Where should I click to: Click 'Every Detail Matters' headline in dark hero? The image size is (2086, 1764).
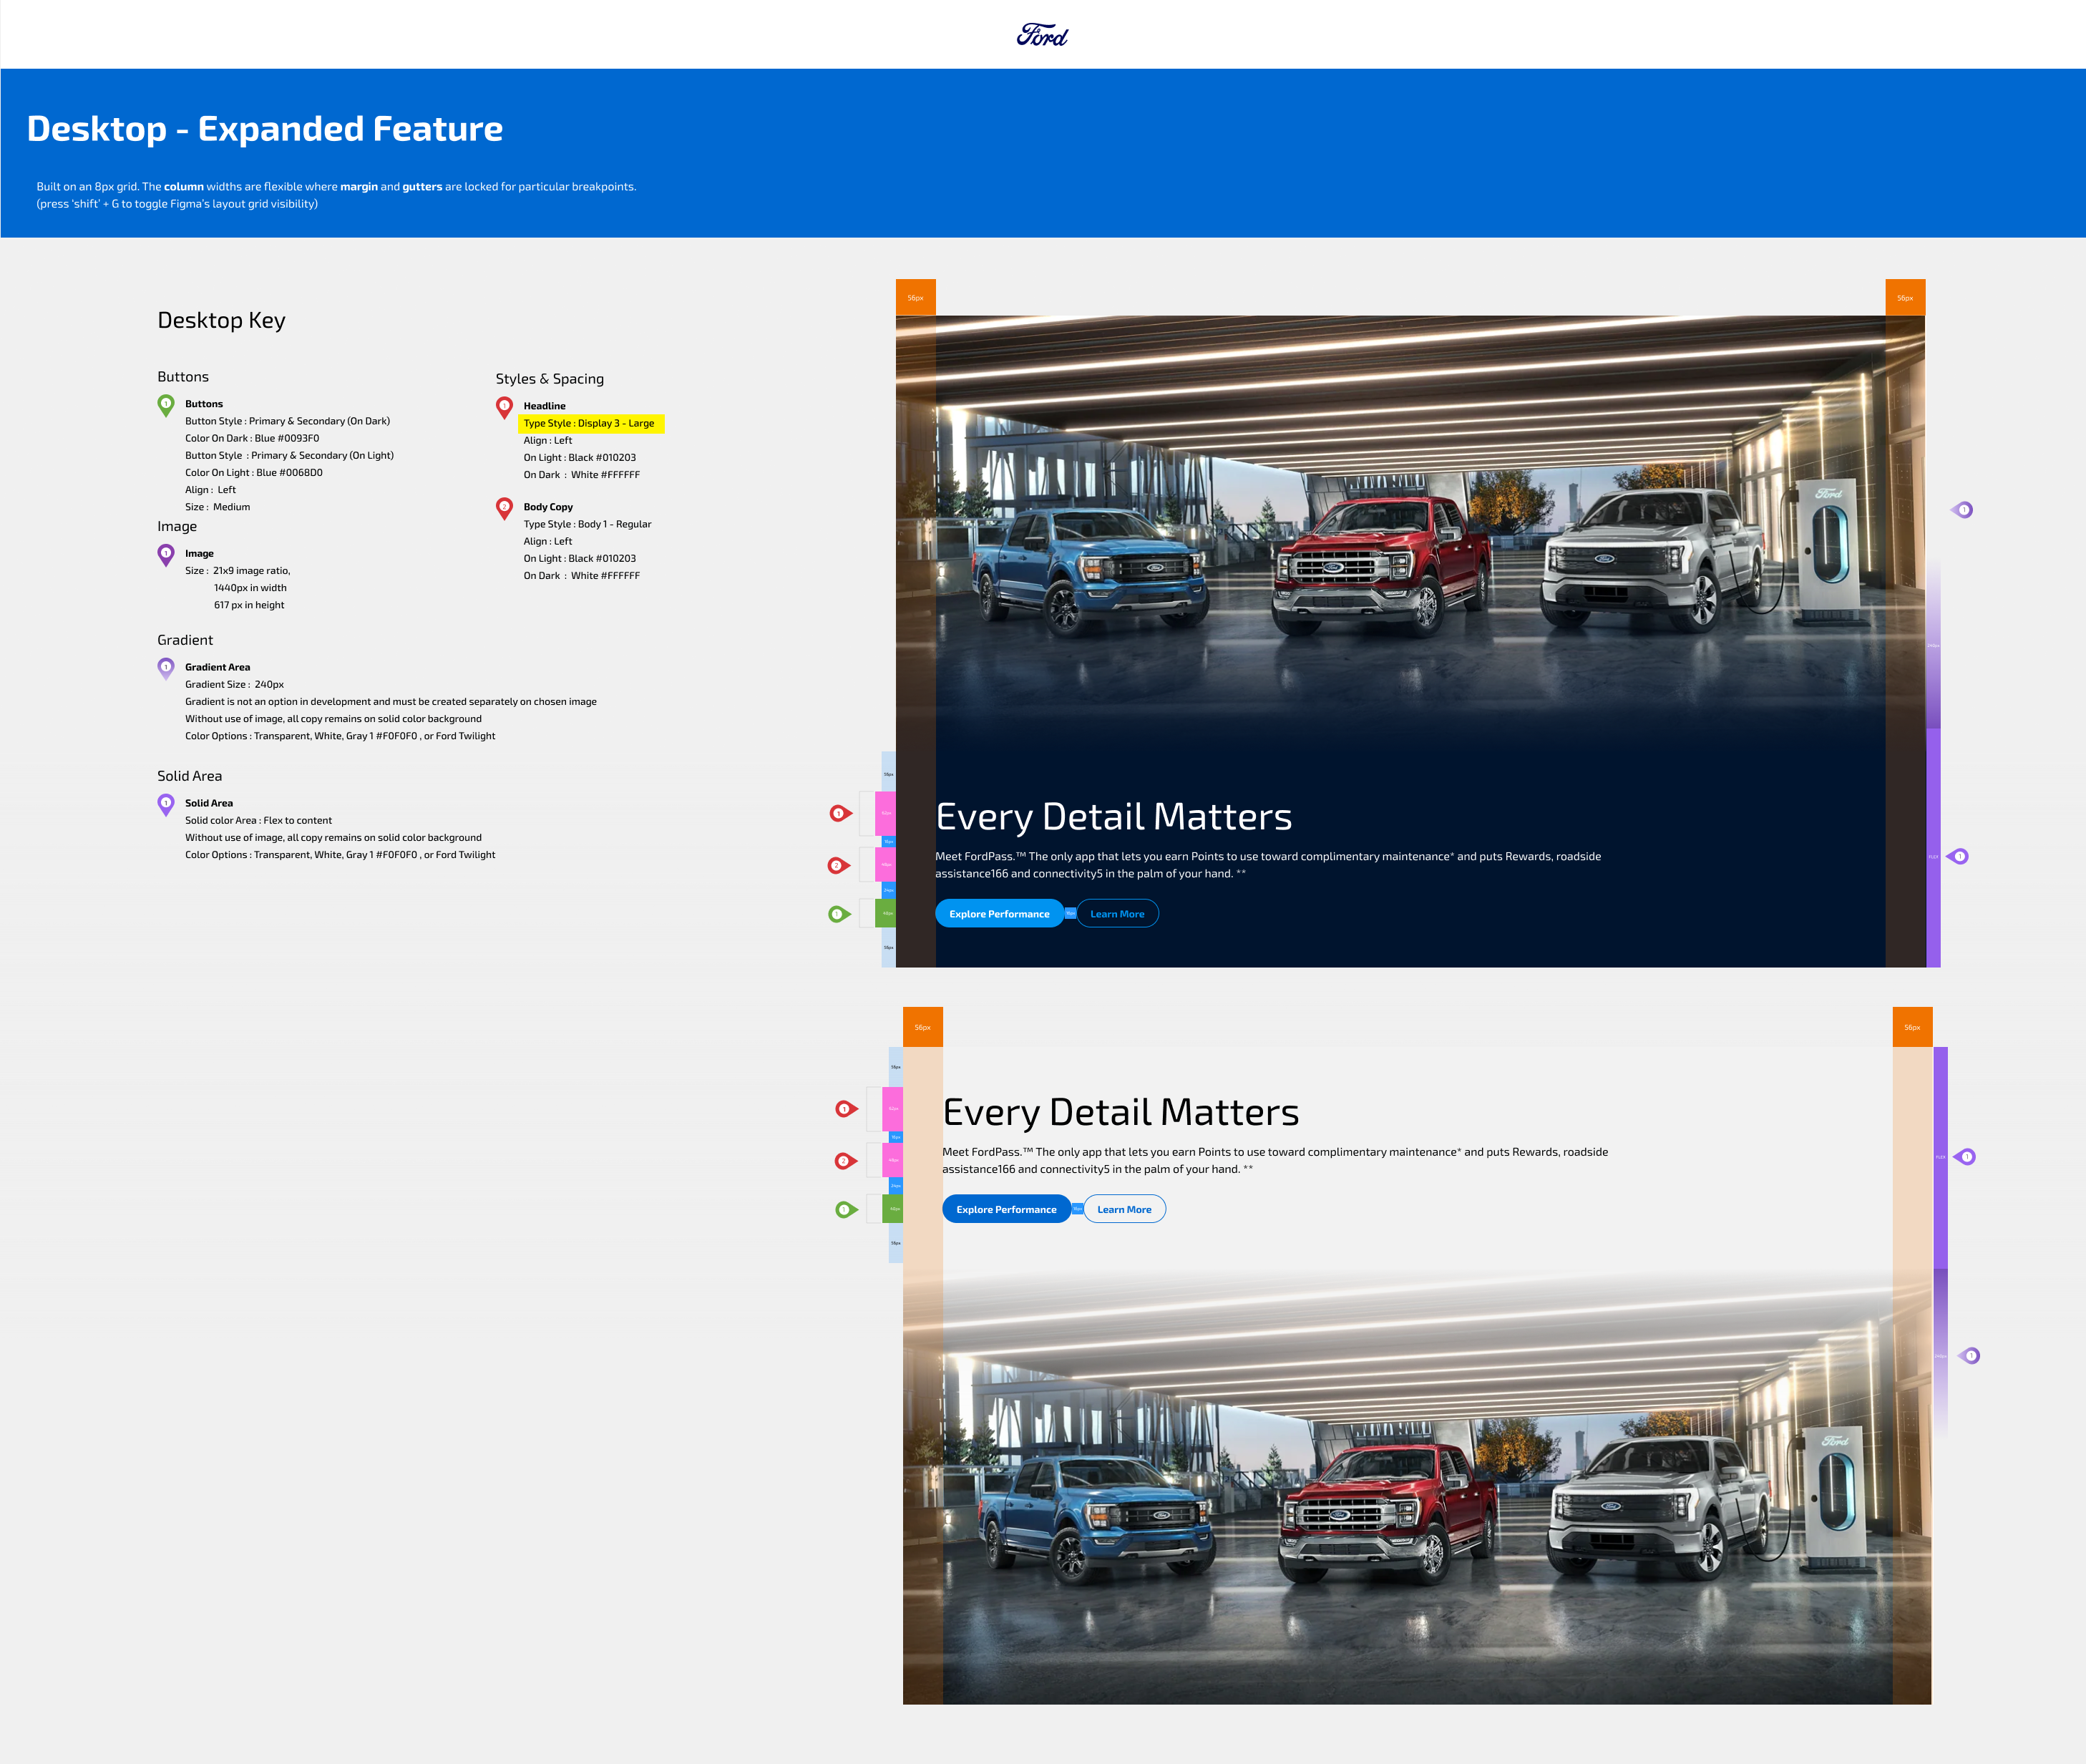click(x=1114, y=817)
